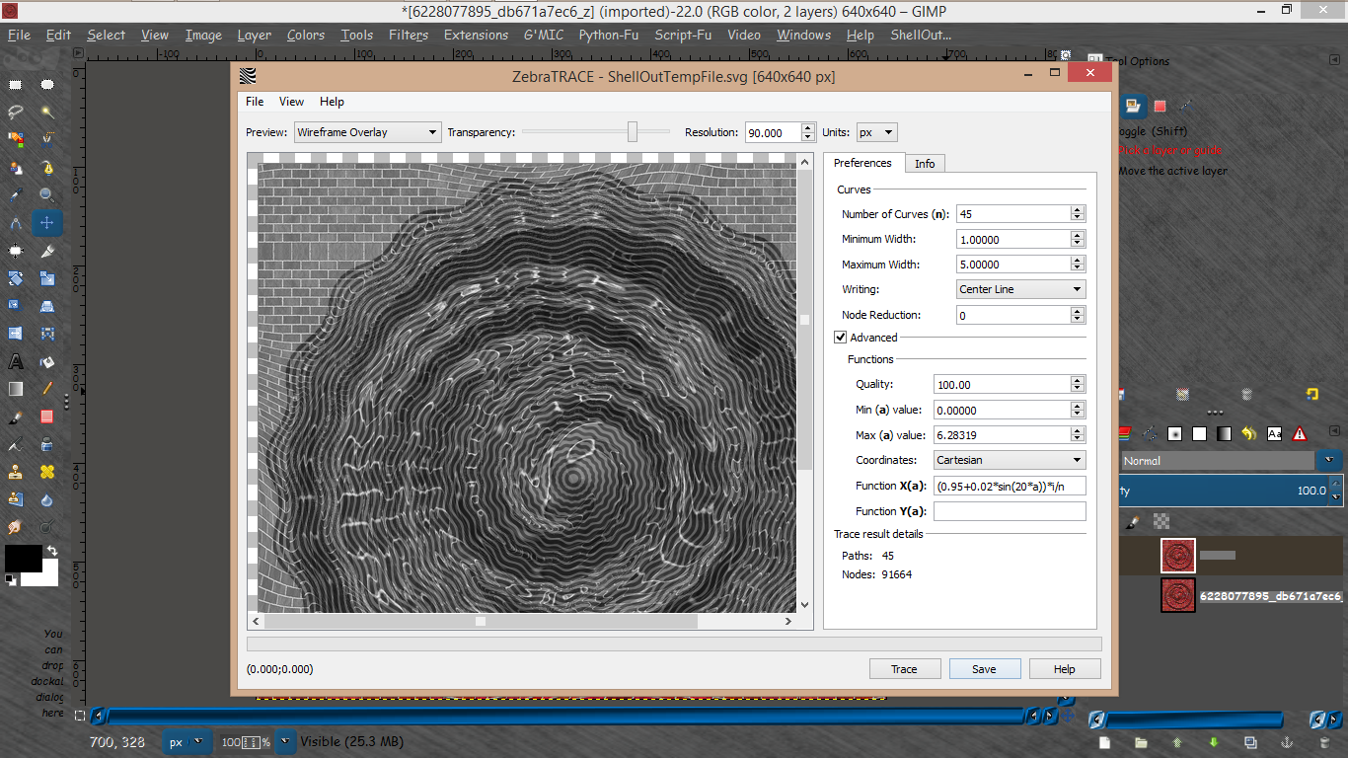
Task: Click the ZebraTRACE Help button
Action: click(1064, 669)
